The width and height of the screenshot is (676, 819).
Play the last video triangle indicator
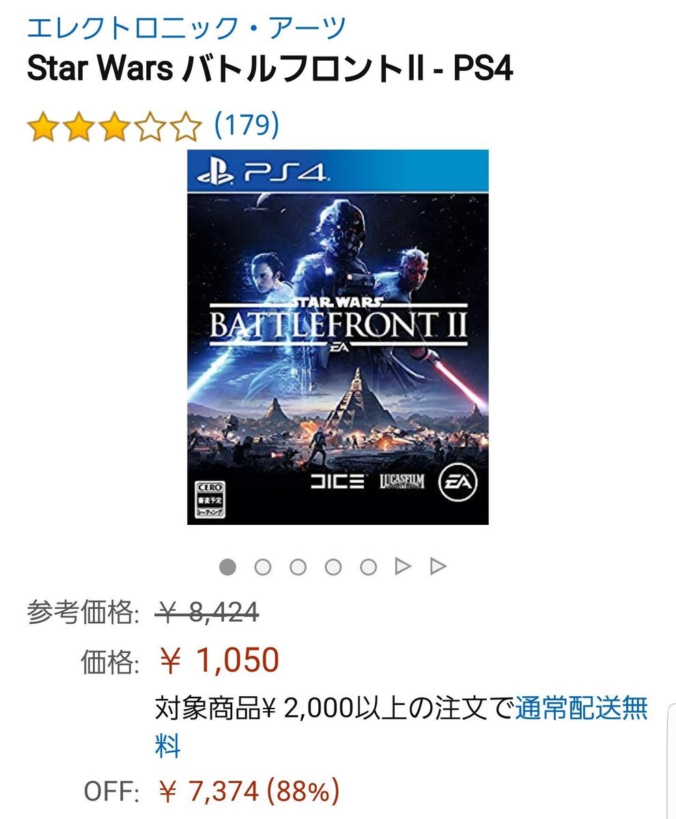click(x=438, y=566)
